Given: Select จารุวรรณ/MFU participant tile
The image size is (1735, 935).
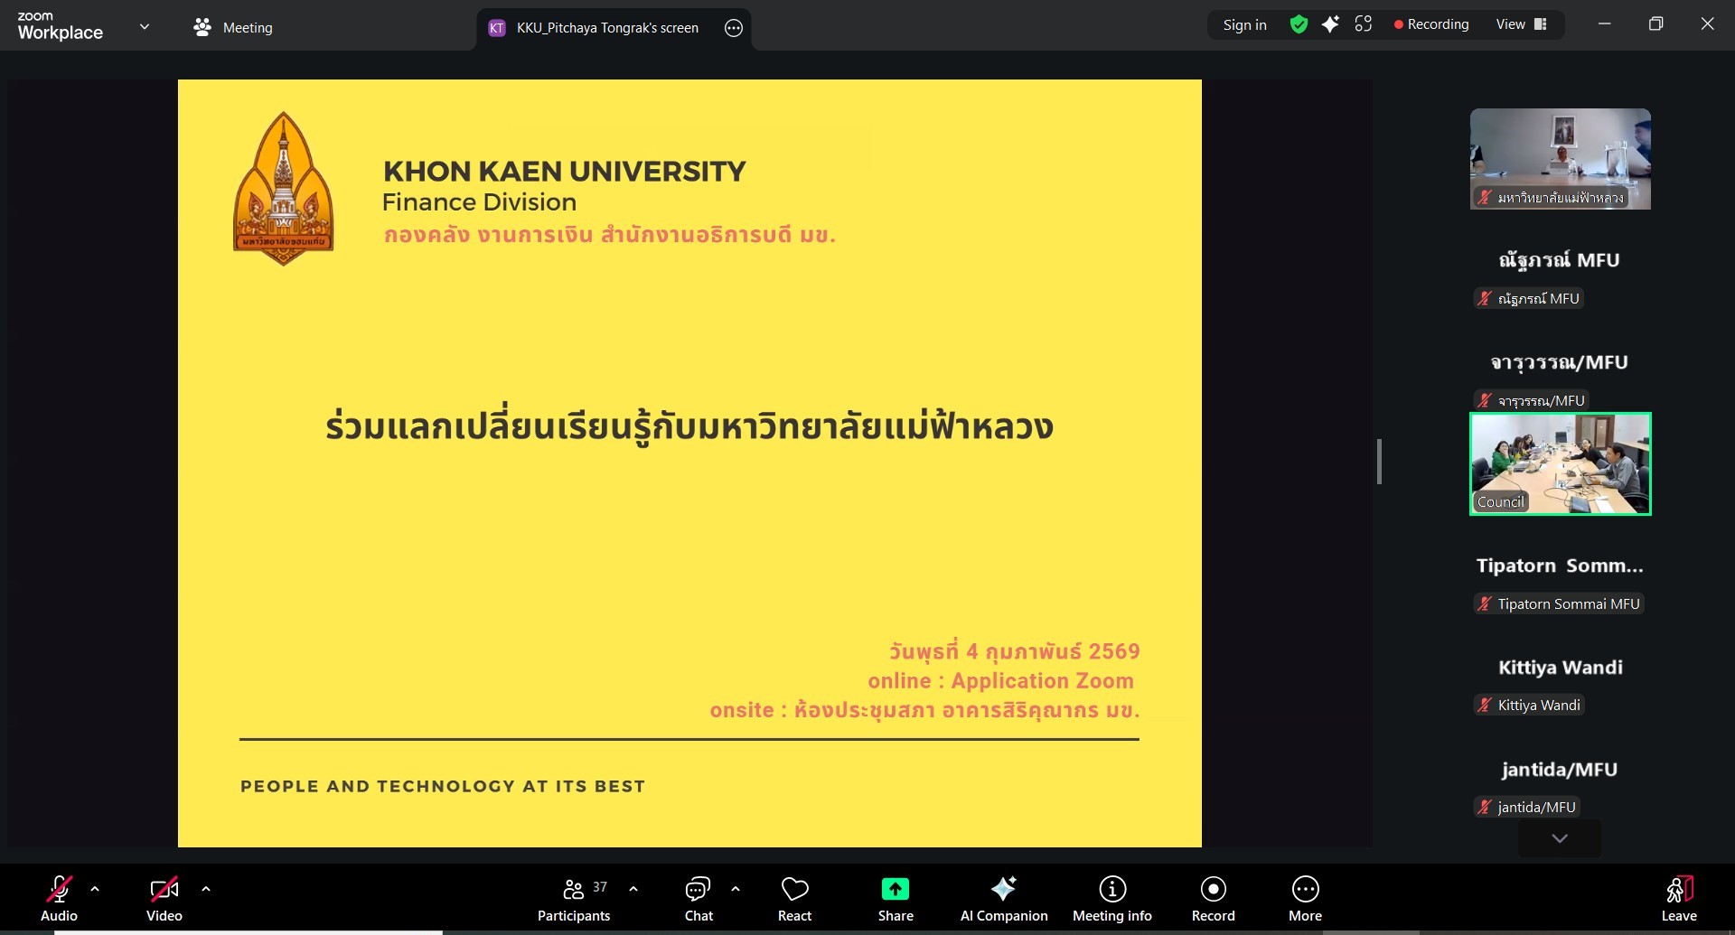Looking at the screenshot, I should click(x=1561, y=362).
